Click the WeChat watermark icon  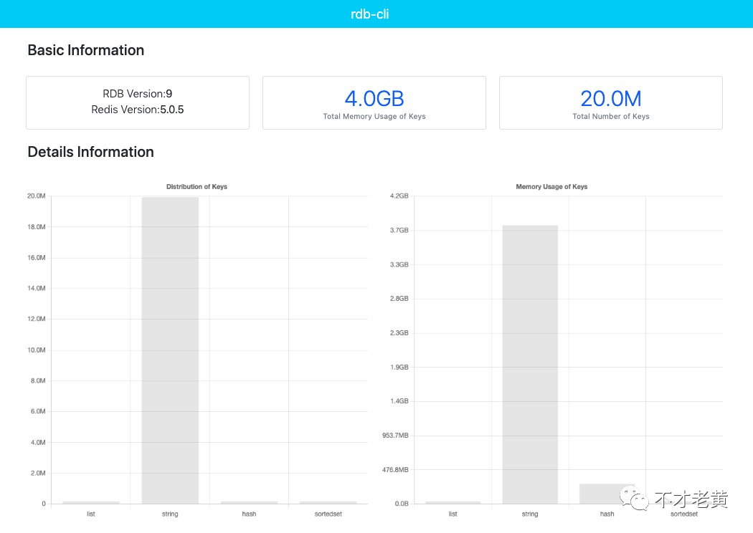tap(633, 499)
